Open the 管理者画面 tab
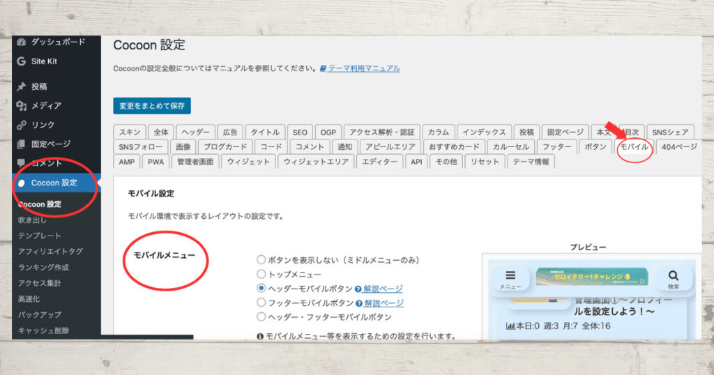714x375 pixels. [195, 162]
